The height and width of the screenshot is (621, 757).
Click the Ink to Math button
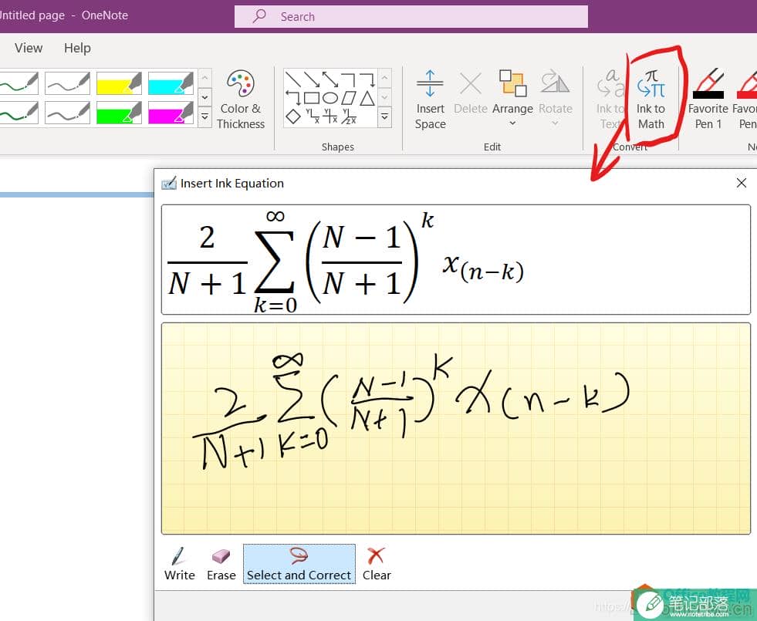click(x=651, y=100)
